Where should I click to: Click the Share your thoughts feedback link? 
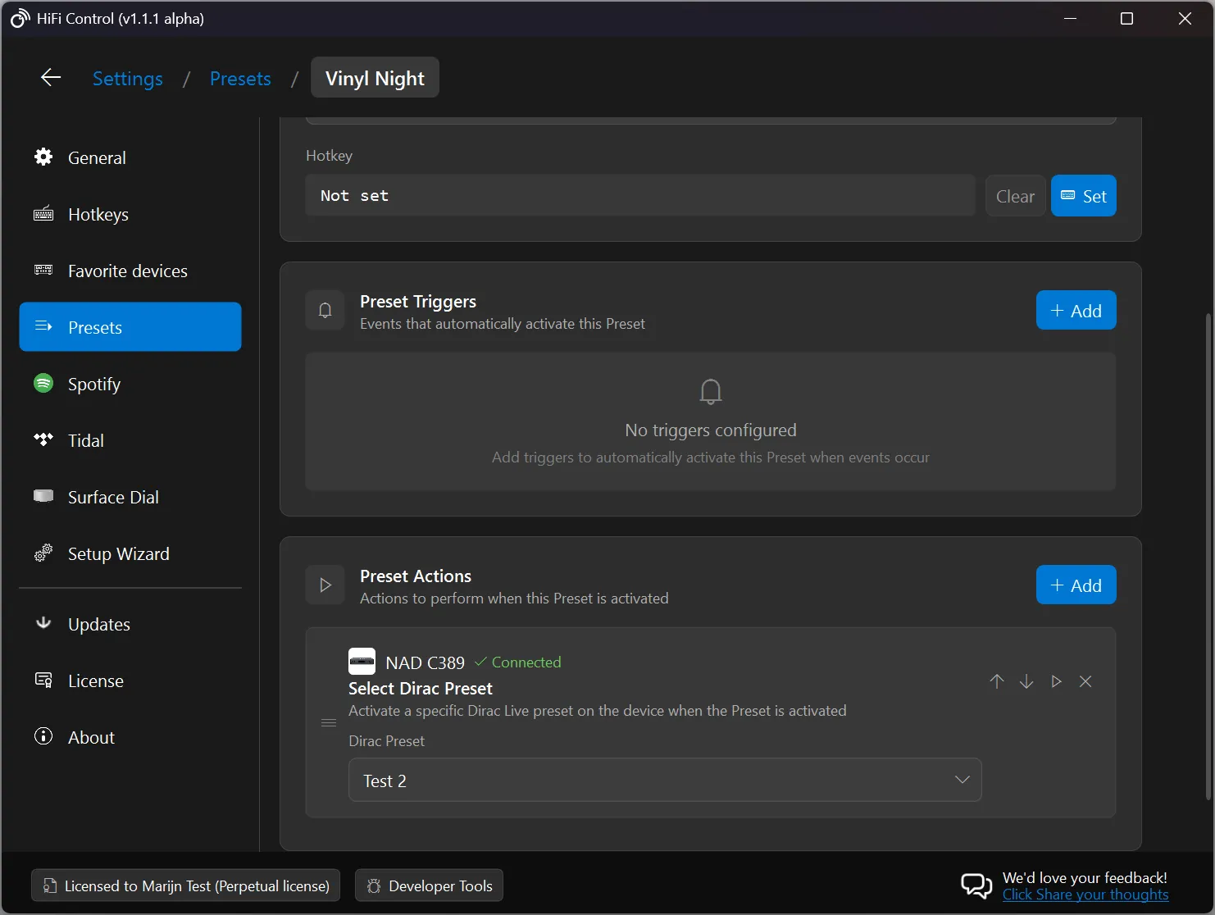click(x=1085, y=895)
